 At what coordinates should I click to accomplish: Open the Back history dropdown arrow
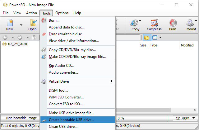pyautogui.click(x=13, y=37)
